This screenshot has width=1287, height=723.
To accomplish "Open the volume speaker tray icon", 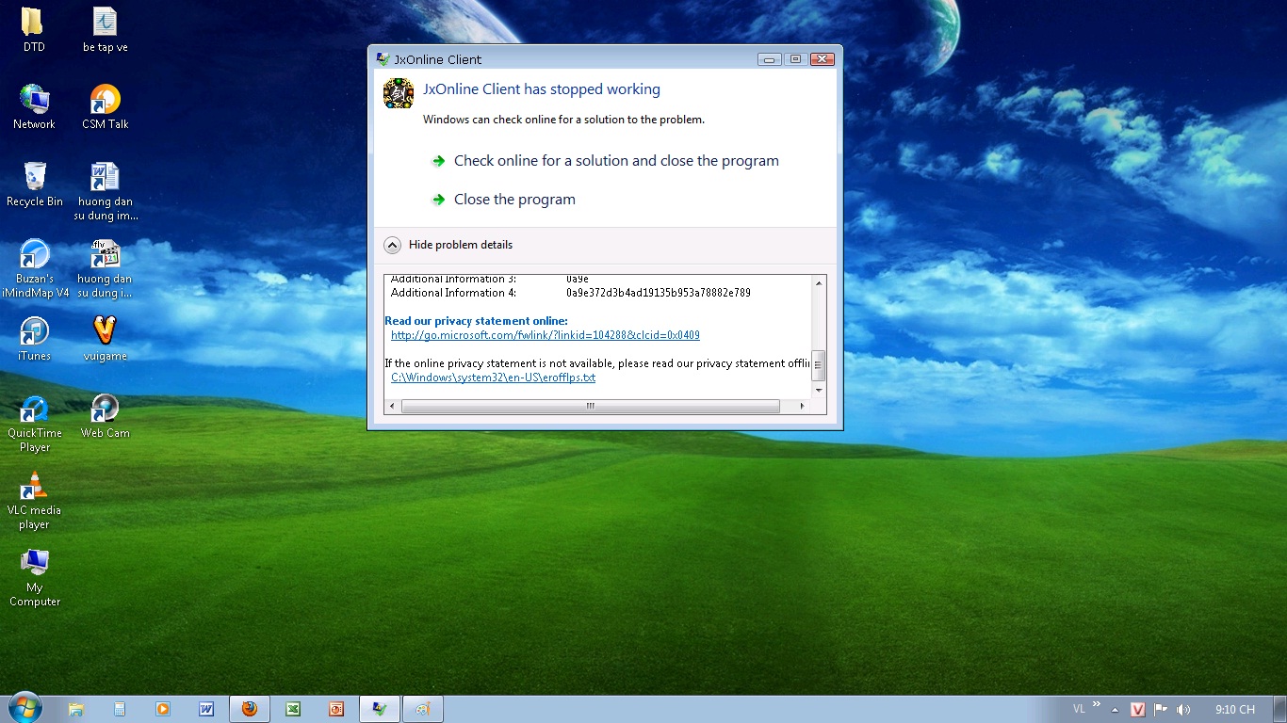I will (x=1183, y=709).
